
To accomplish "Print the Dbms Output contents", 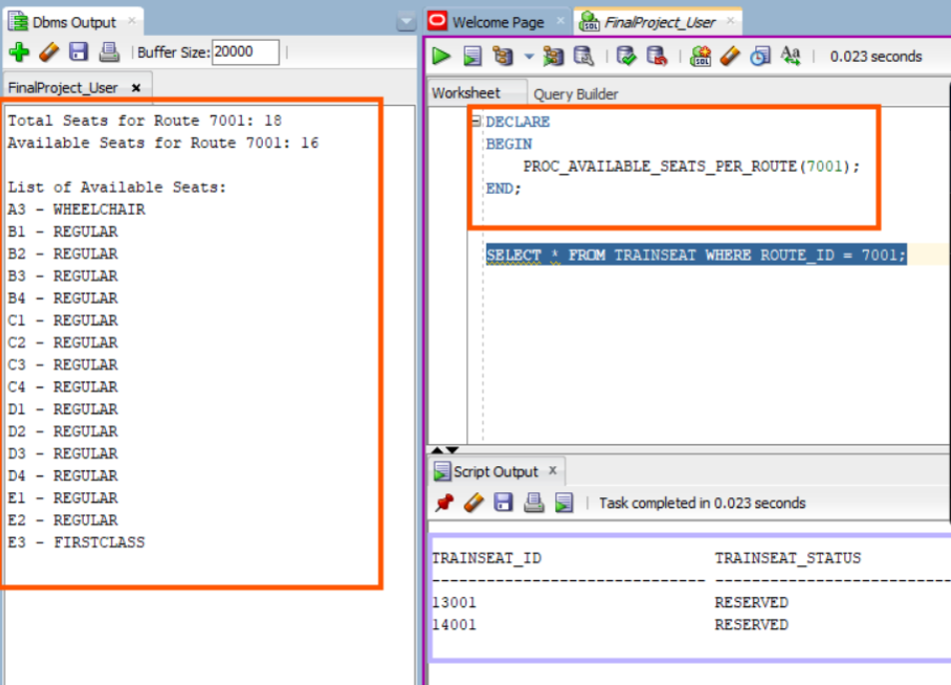I will 109,52.
